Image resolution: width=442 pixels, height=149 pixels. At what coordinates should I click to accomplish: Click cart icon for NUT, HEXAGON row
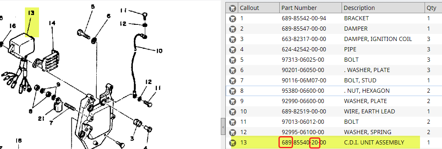click(232, 91)
